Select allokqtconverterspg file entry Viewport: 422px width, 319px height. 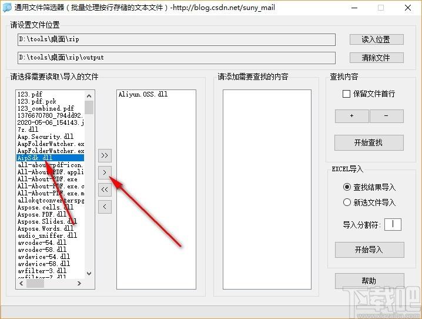pos(51,200)
